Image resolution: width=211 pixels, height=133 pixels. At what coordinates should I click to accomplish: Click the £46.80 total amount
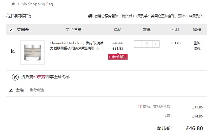[x=194, y=128]
